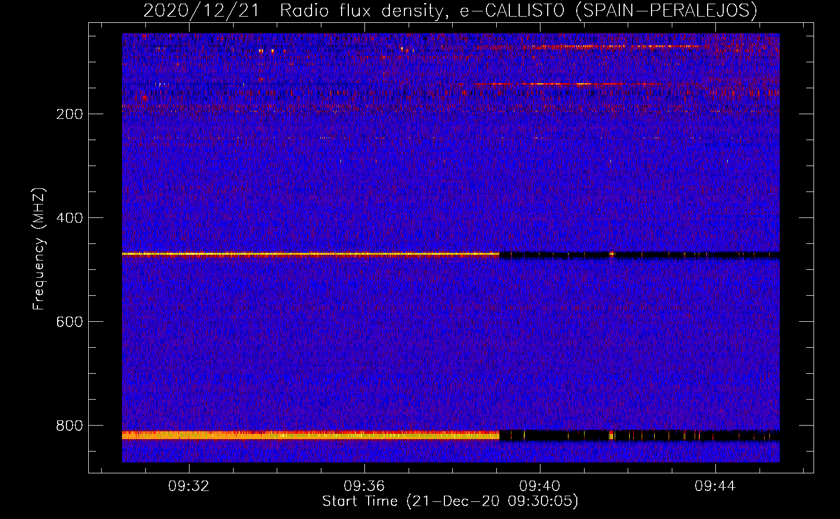Click the black dropout band near 820 MHz
840x519 pixels.
(x=639, y=435)
